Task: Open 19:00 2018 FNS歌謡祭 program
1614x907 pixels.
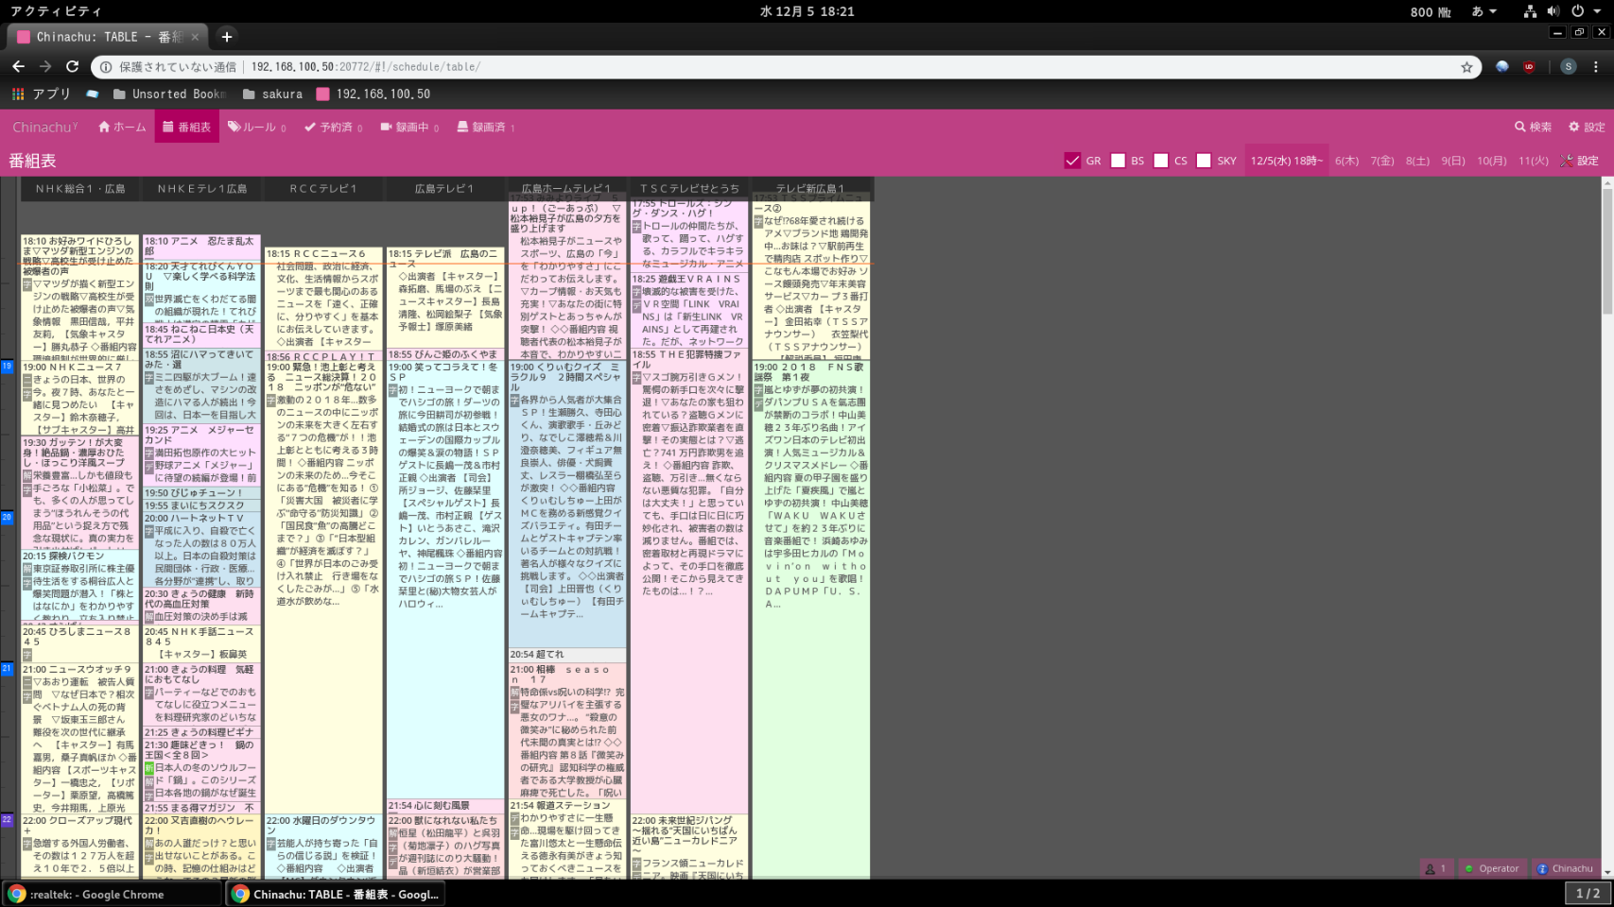Action: click(811, 620)
